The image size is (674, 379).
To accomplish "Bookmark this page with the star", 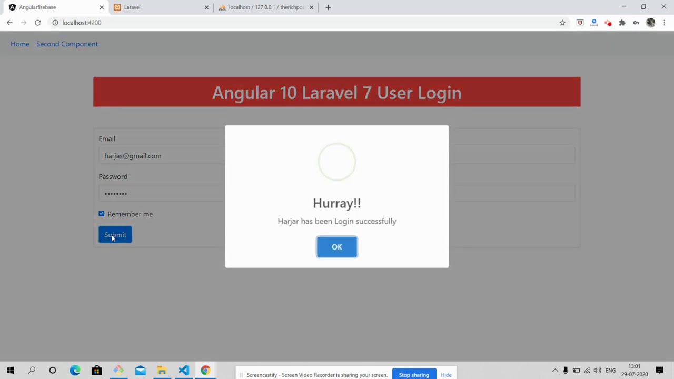I will 562,23.
